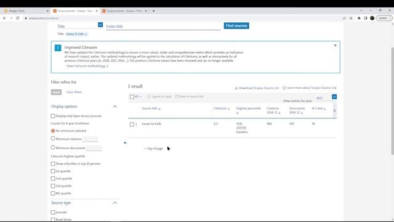Check the Journals source type

coord(53,212)
